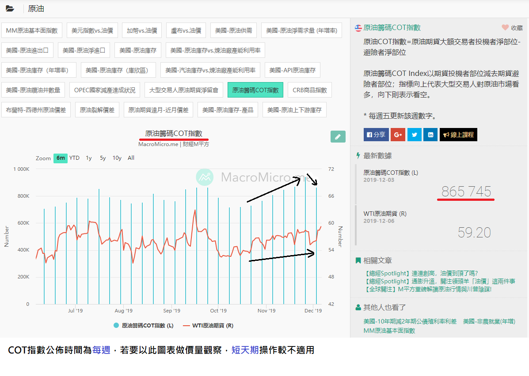Open the 美國-原油庫存 tab

(137, 50)
